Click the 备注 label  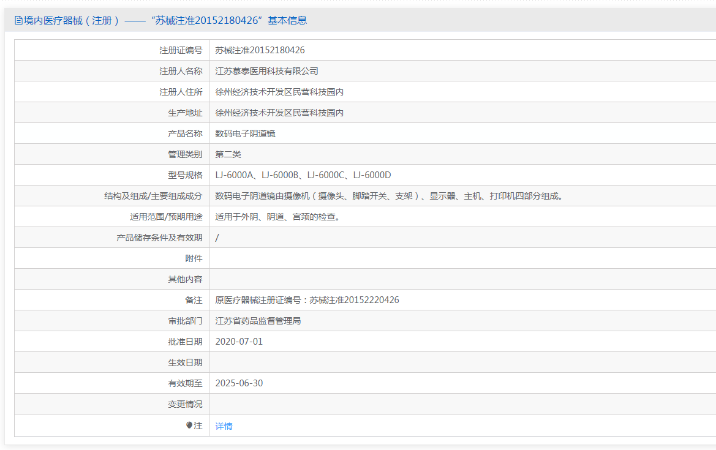pos(194,300)
